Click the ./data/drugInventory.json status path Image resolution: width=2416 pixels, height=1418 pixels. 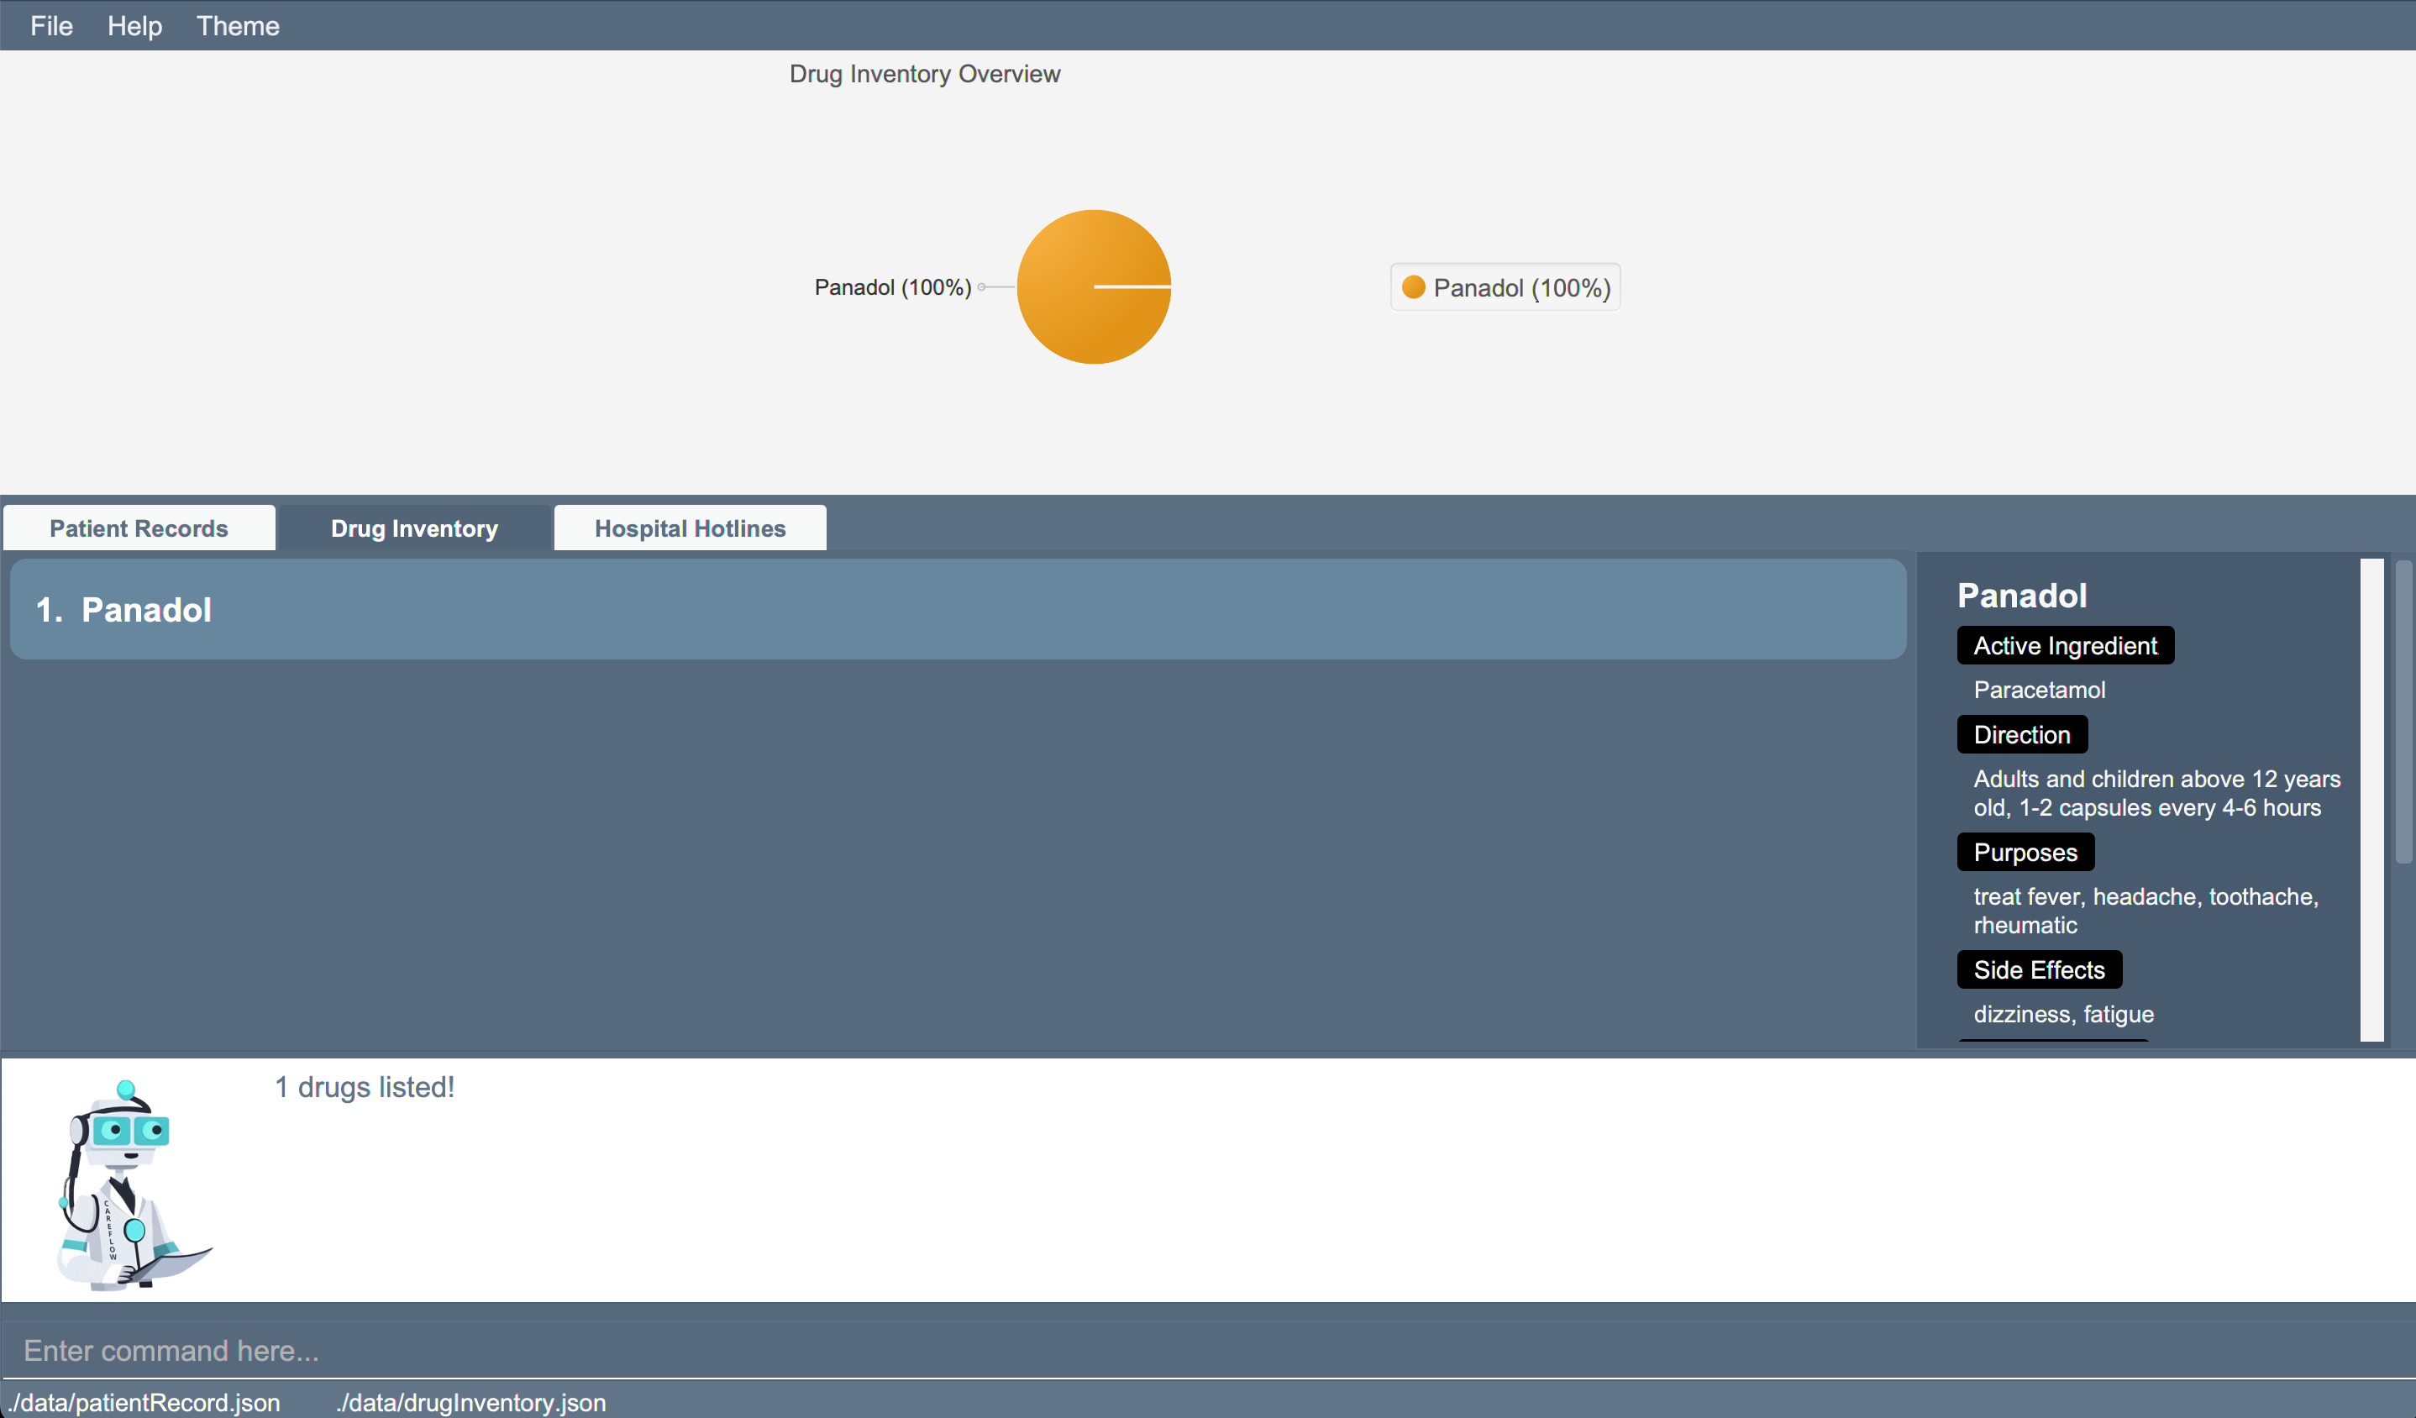470,1403
